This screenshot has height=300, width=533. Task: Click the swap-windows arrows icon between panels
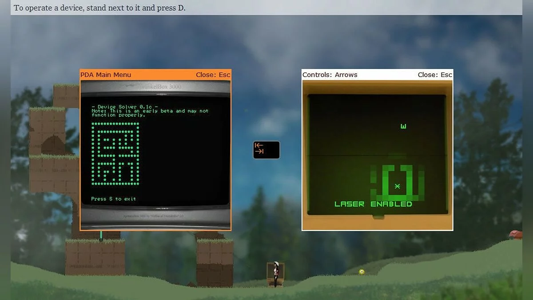pos(266,150)
